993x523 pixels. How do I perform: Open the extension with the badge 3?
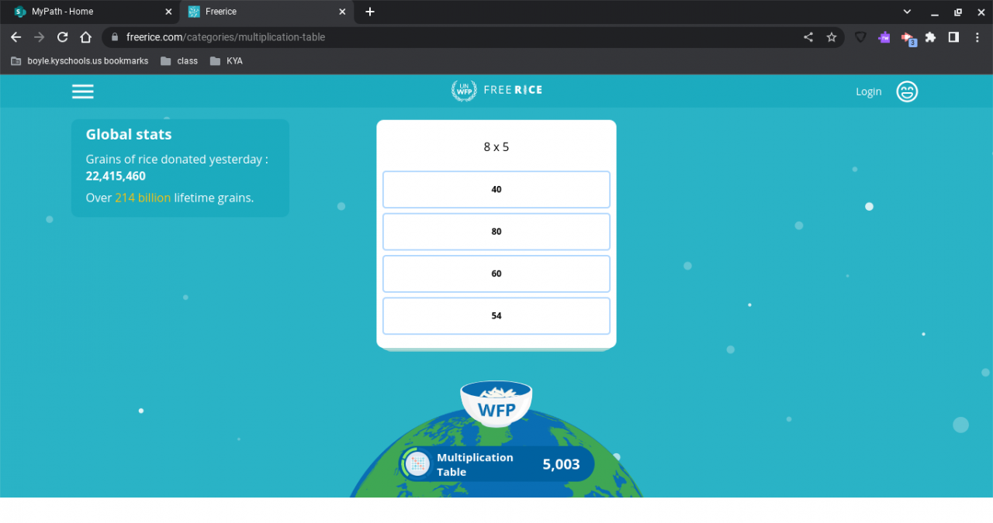point(908,38)
